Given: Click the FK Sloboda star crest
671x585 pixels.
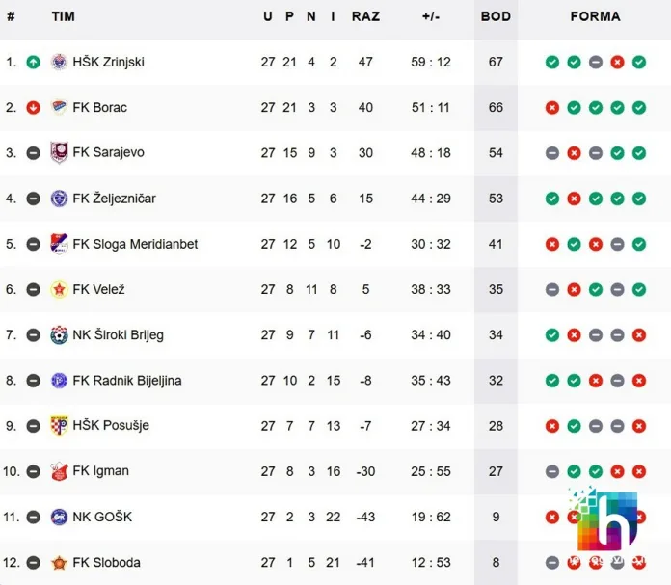Looking at the screenshot, I should 59,563.
